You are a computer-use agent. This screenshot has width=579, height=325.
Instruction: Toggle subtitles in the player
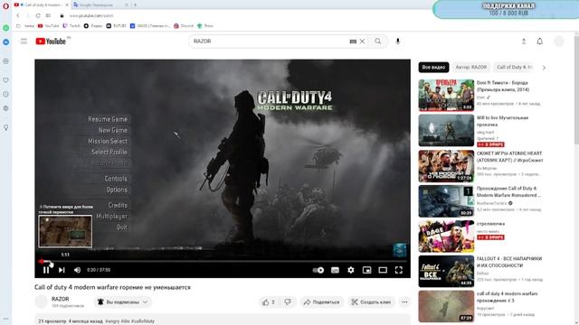tap(335, 270)
